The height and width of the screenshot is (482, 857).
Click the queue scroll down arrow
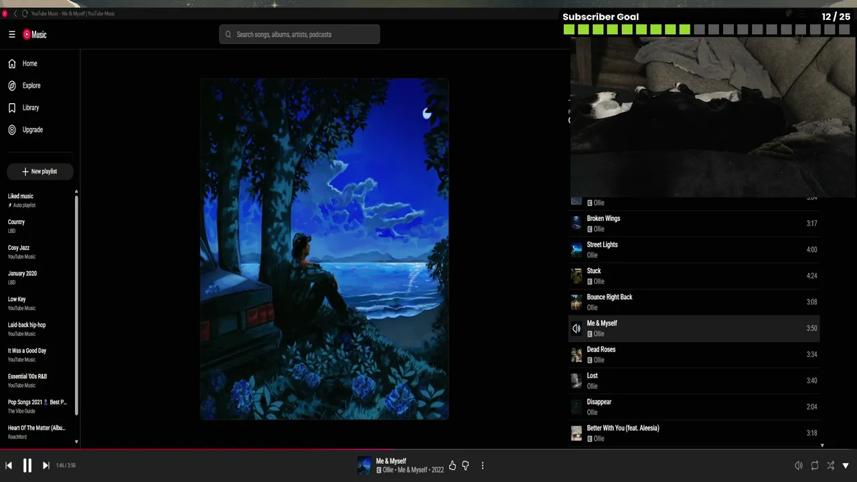point(822,445)
